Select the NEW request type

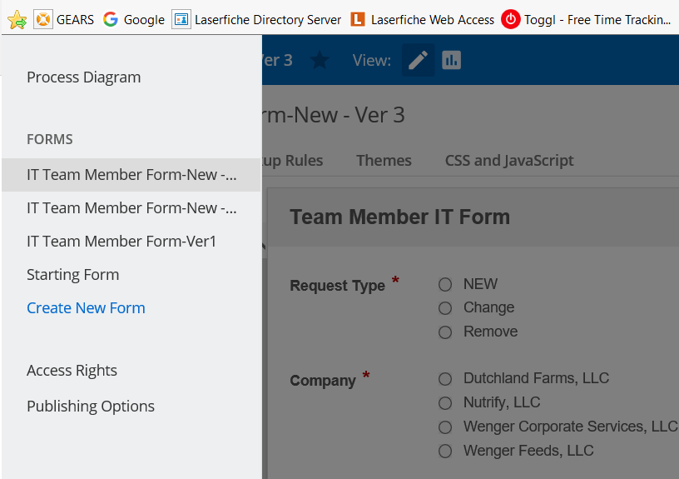[445, 284]
